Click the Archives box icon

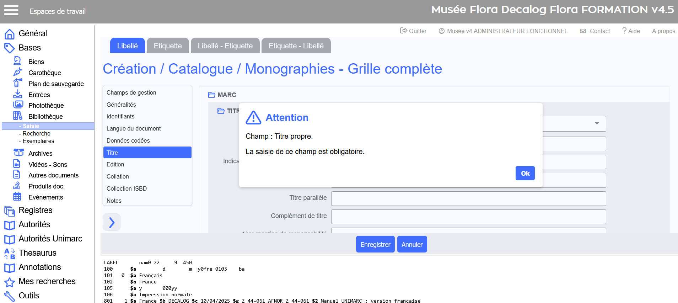pyautogui.click(x=18, y=153)
